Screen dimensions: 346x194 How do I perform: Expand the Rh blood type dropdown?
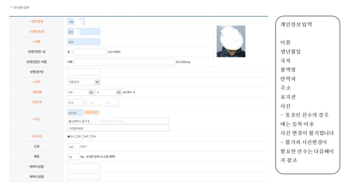pyautogui.click(x=81, y=92)
